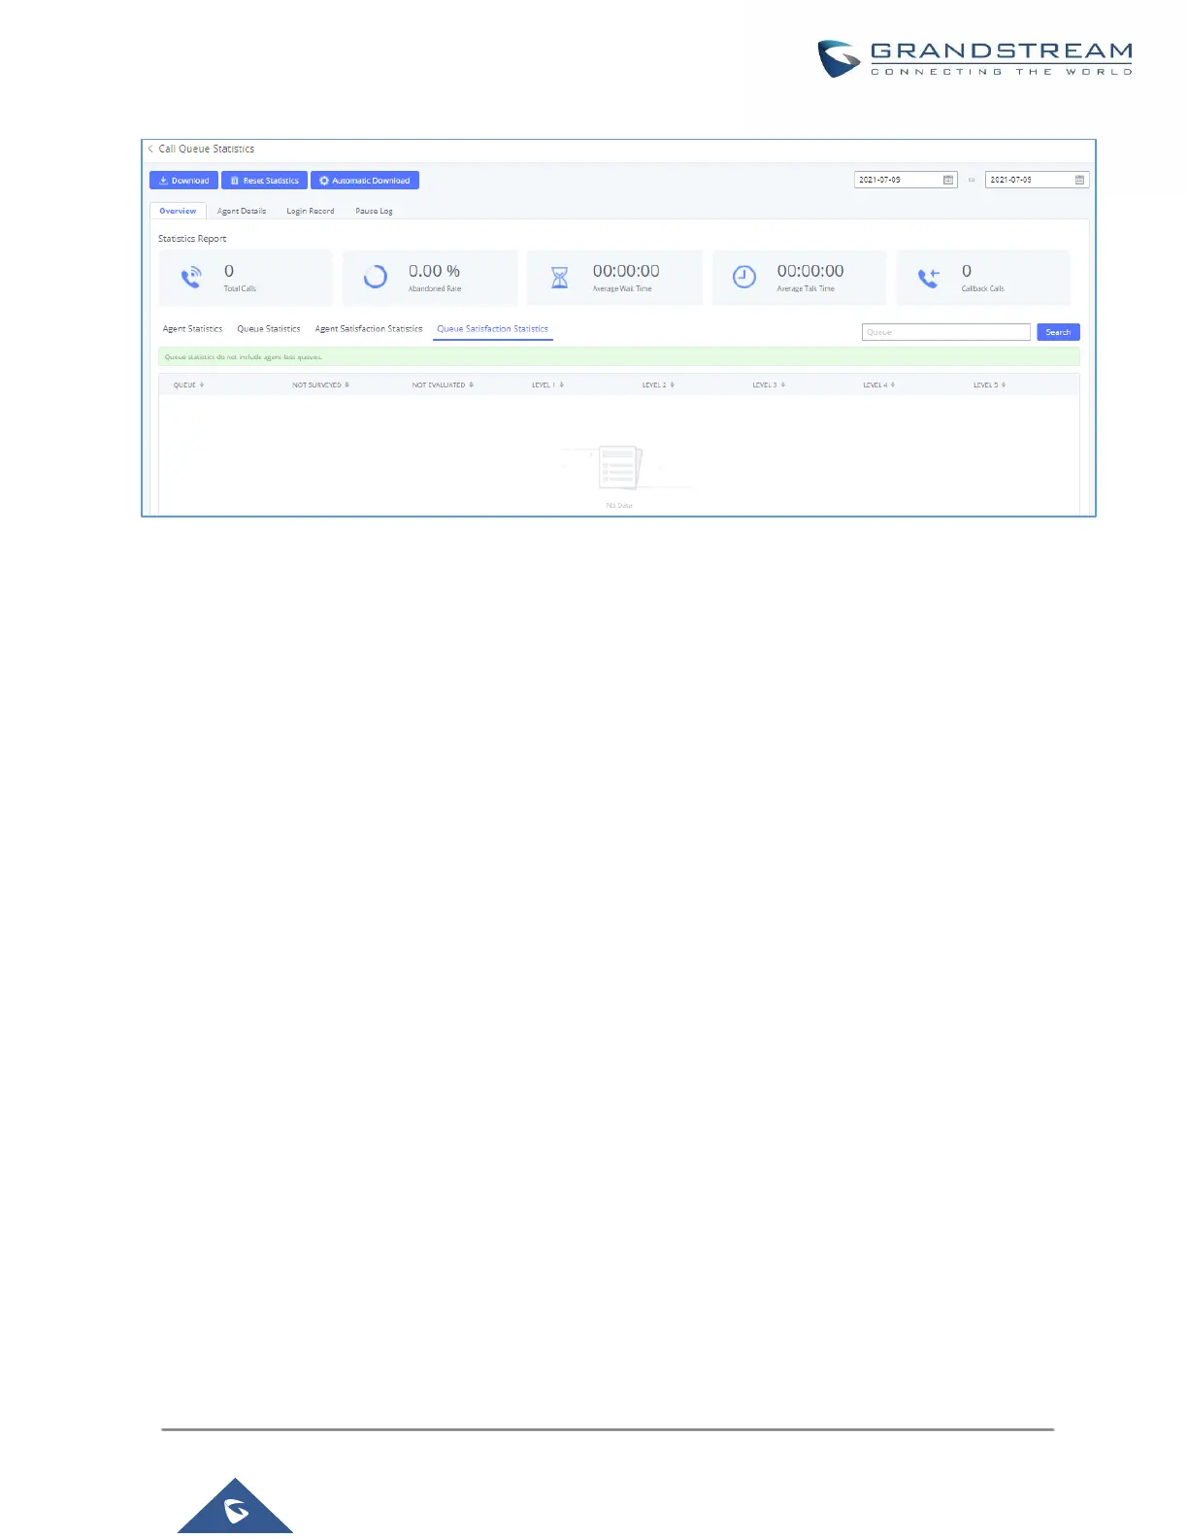
Task: Sort by the NOT EVALUATED column
Action: 443,385
